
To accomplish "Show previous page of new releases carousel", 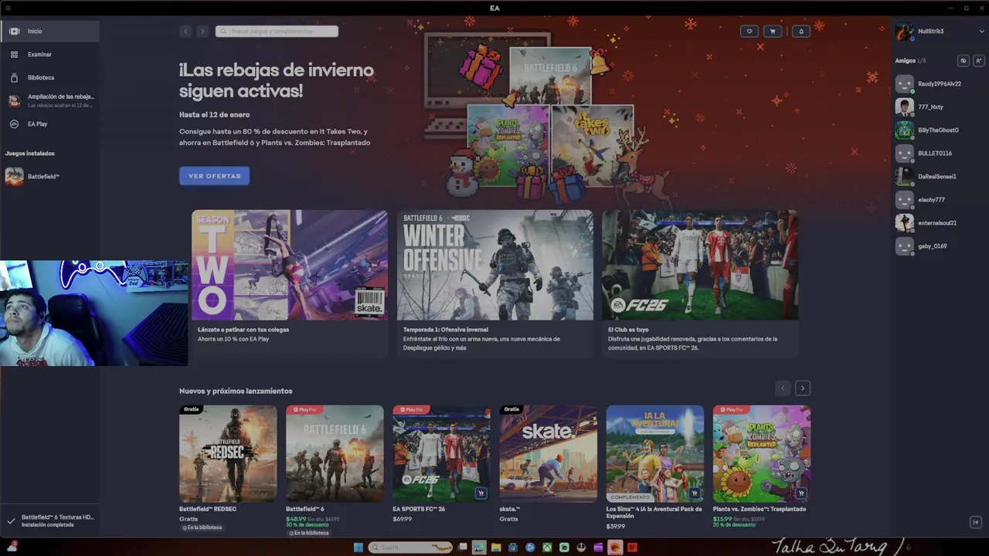I will (783, 388).
